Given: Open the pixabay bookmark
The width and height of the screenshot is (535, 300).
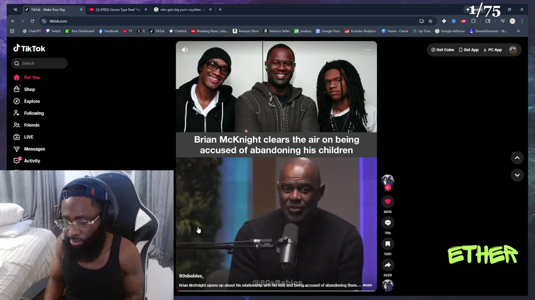Looking at the screenshot, I should tap(303, 31).
